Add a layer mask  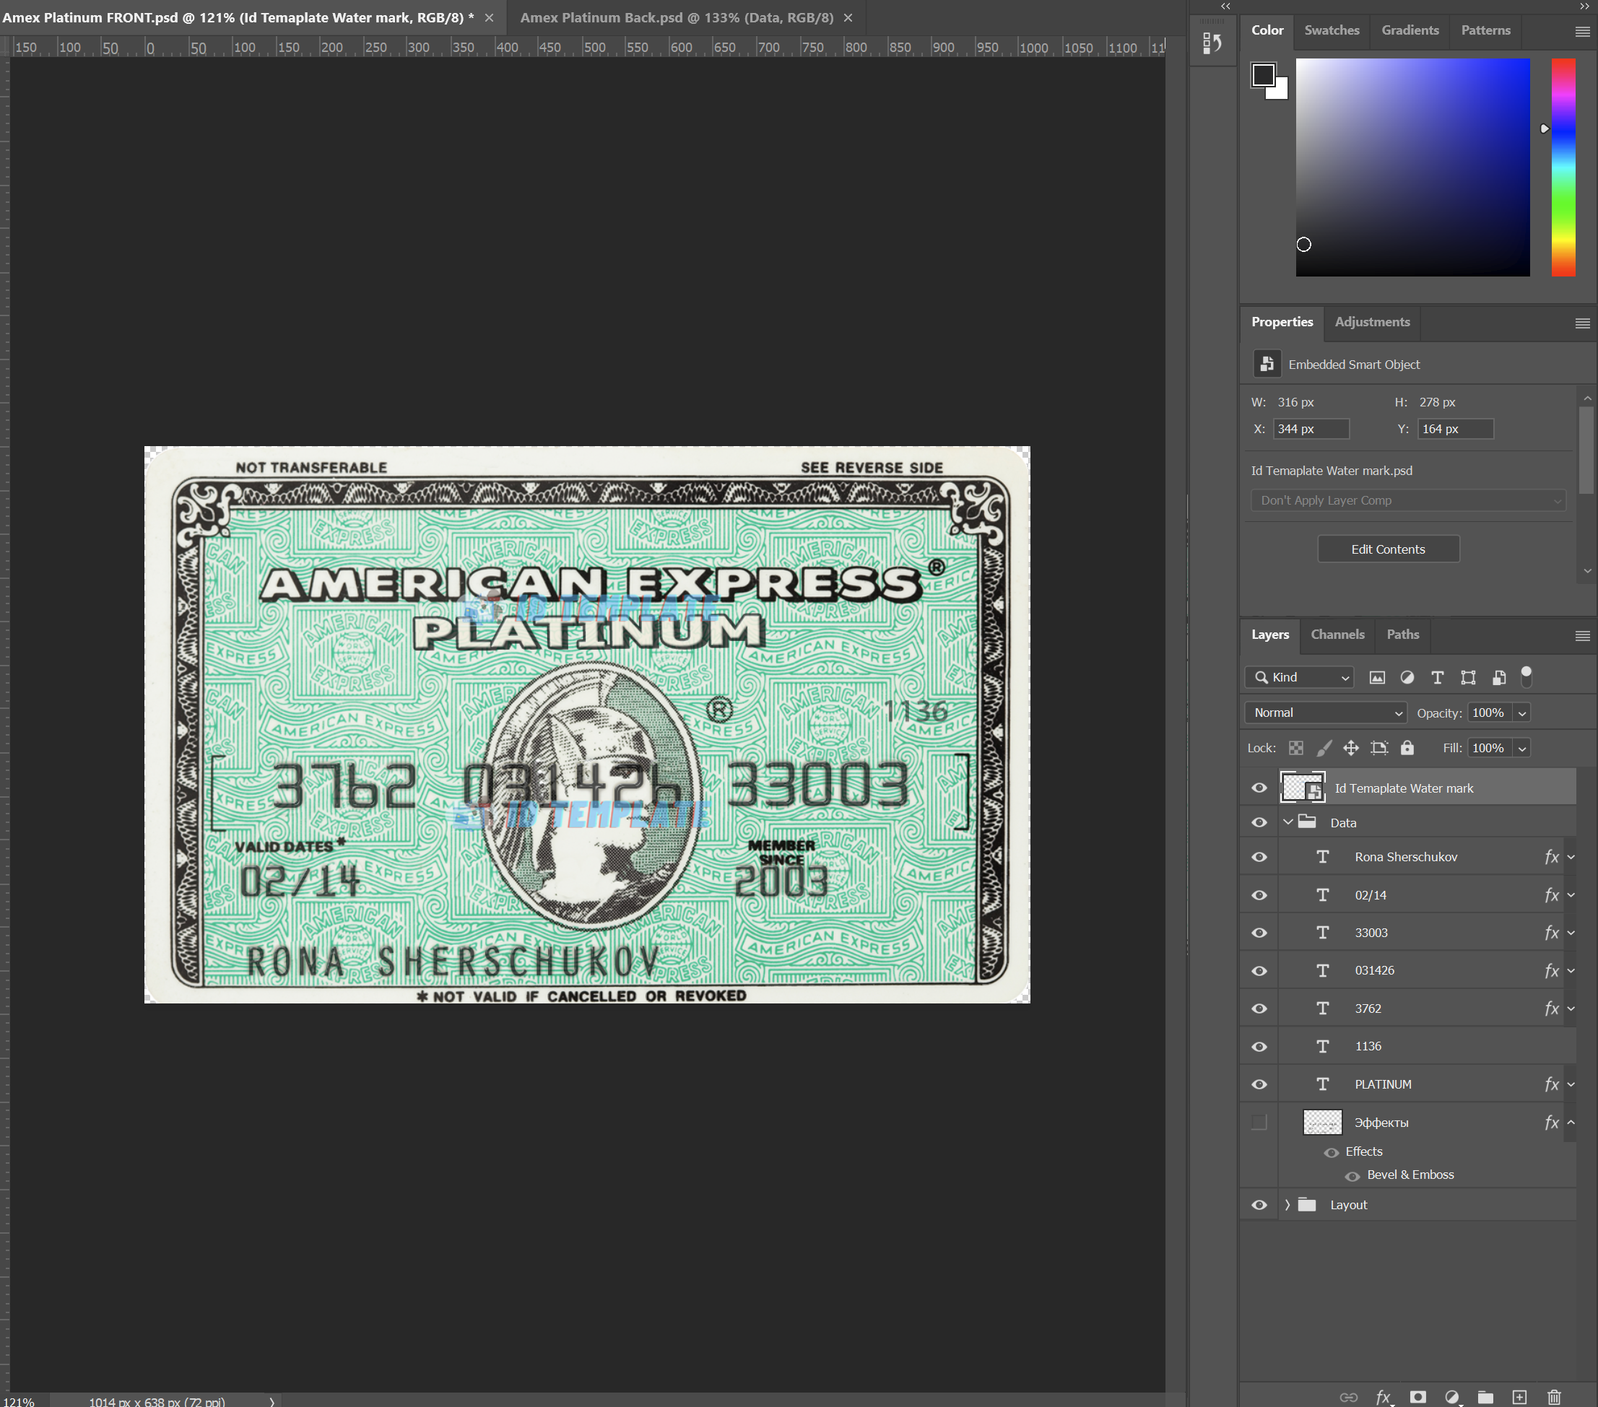click(1417, 1397)
